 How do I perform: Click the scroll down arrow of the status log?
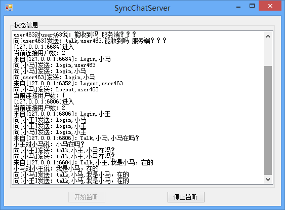point(268,180)
